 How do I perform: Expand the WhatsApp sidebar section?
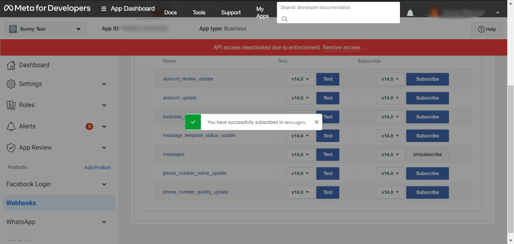pyautogui.click(x=104, y=222)
